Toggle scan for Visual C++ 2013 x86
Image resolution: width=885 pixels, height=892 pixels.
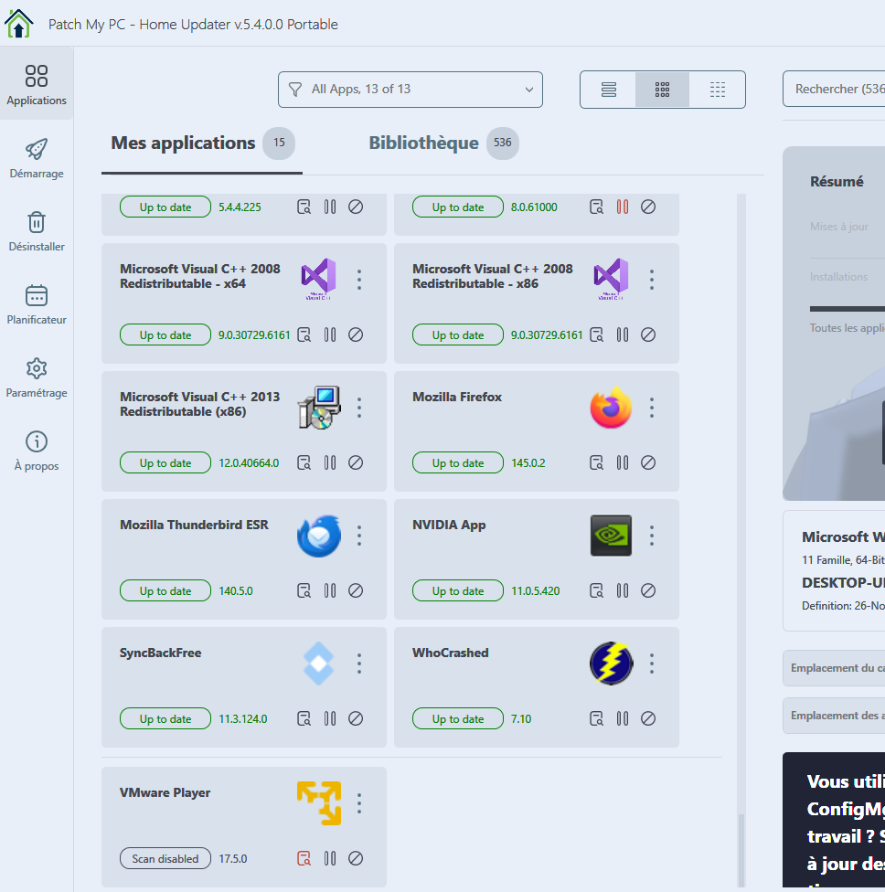point(304,463)
